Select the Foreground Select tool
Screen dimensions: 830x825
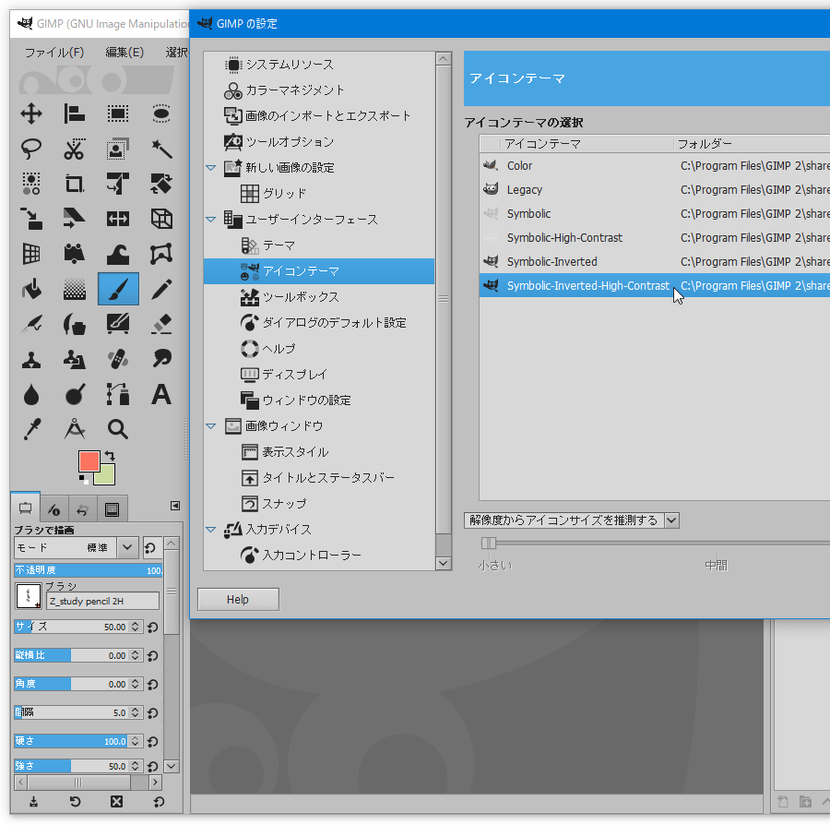click(x=117, y=149)
